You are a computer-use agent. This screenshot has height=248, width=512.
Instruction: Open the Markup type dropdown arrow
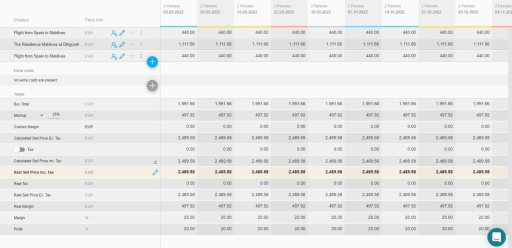(x=41, y=115)
